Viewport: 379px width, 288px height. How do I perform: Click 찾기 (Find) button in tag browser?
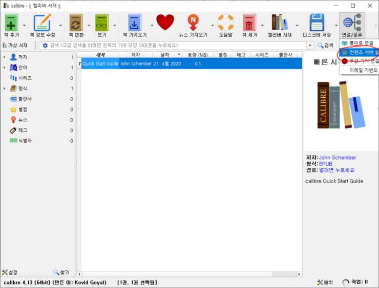[x=61, y=272]
